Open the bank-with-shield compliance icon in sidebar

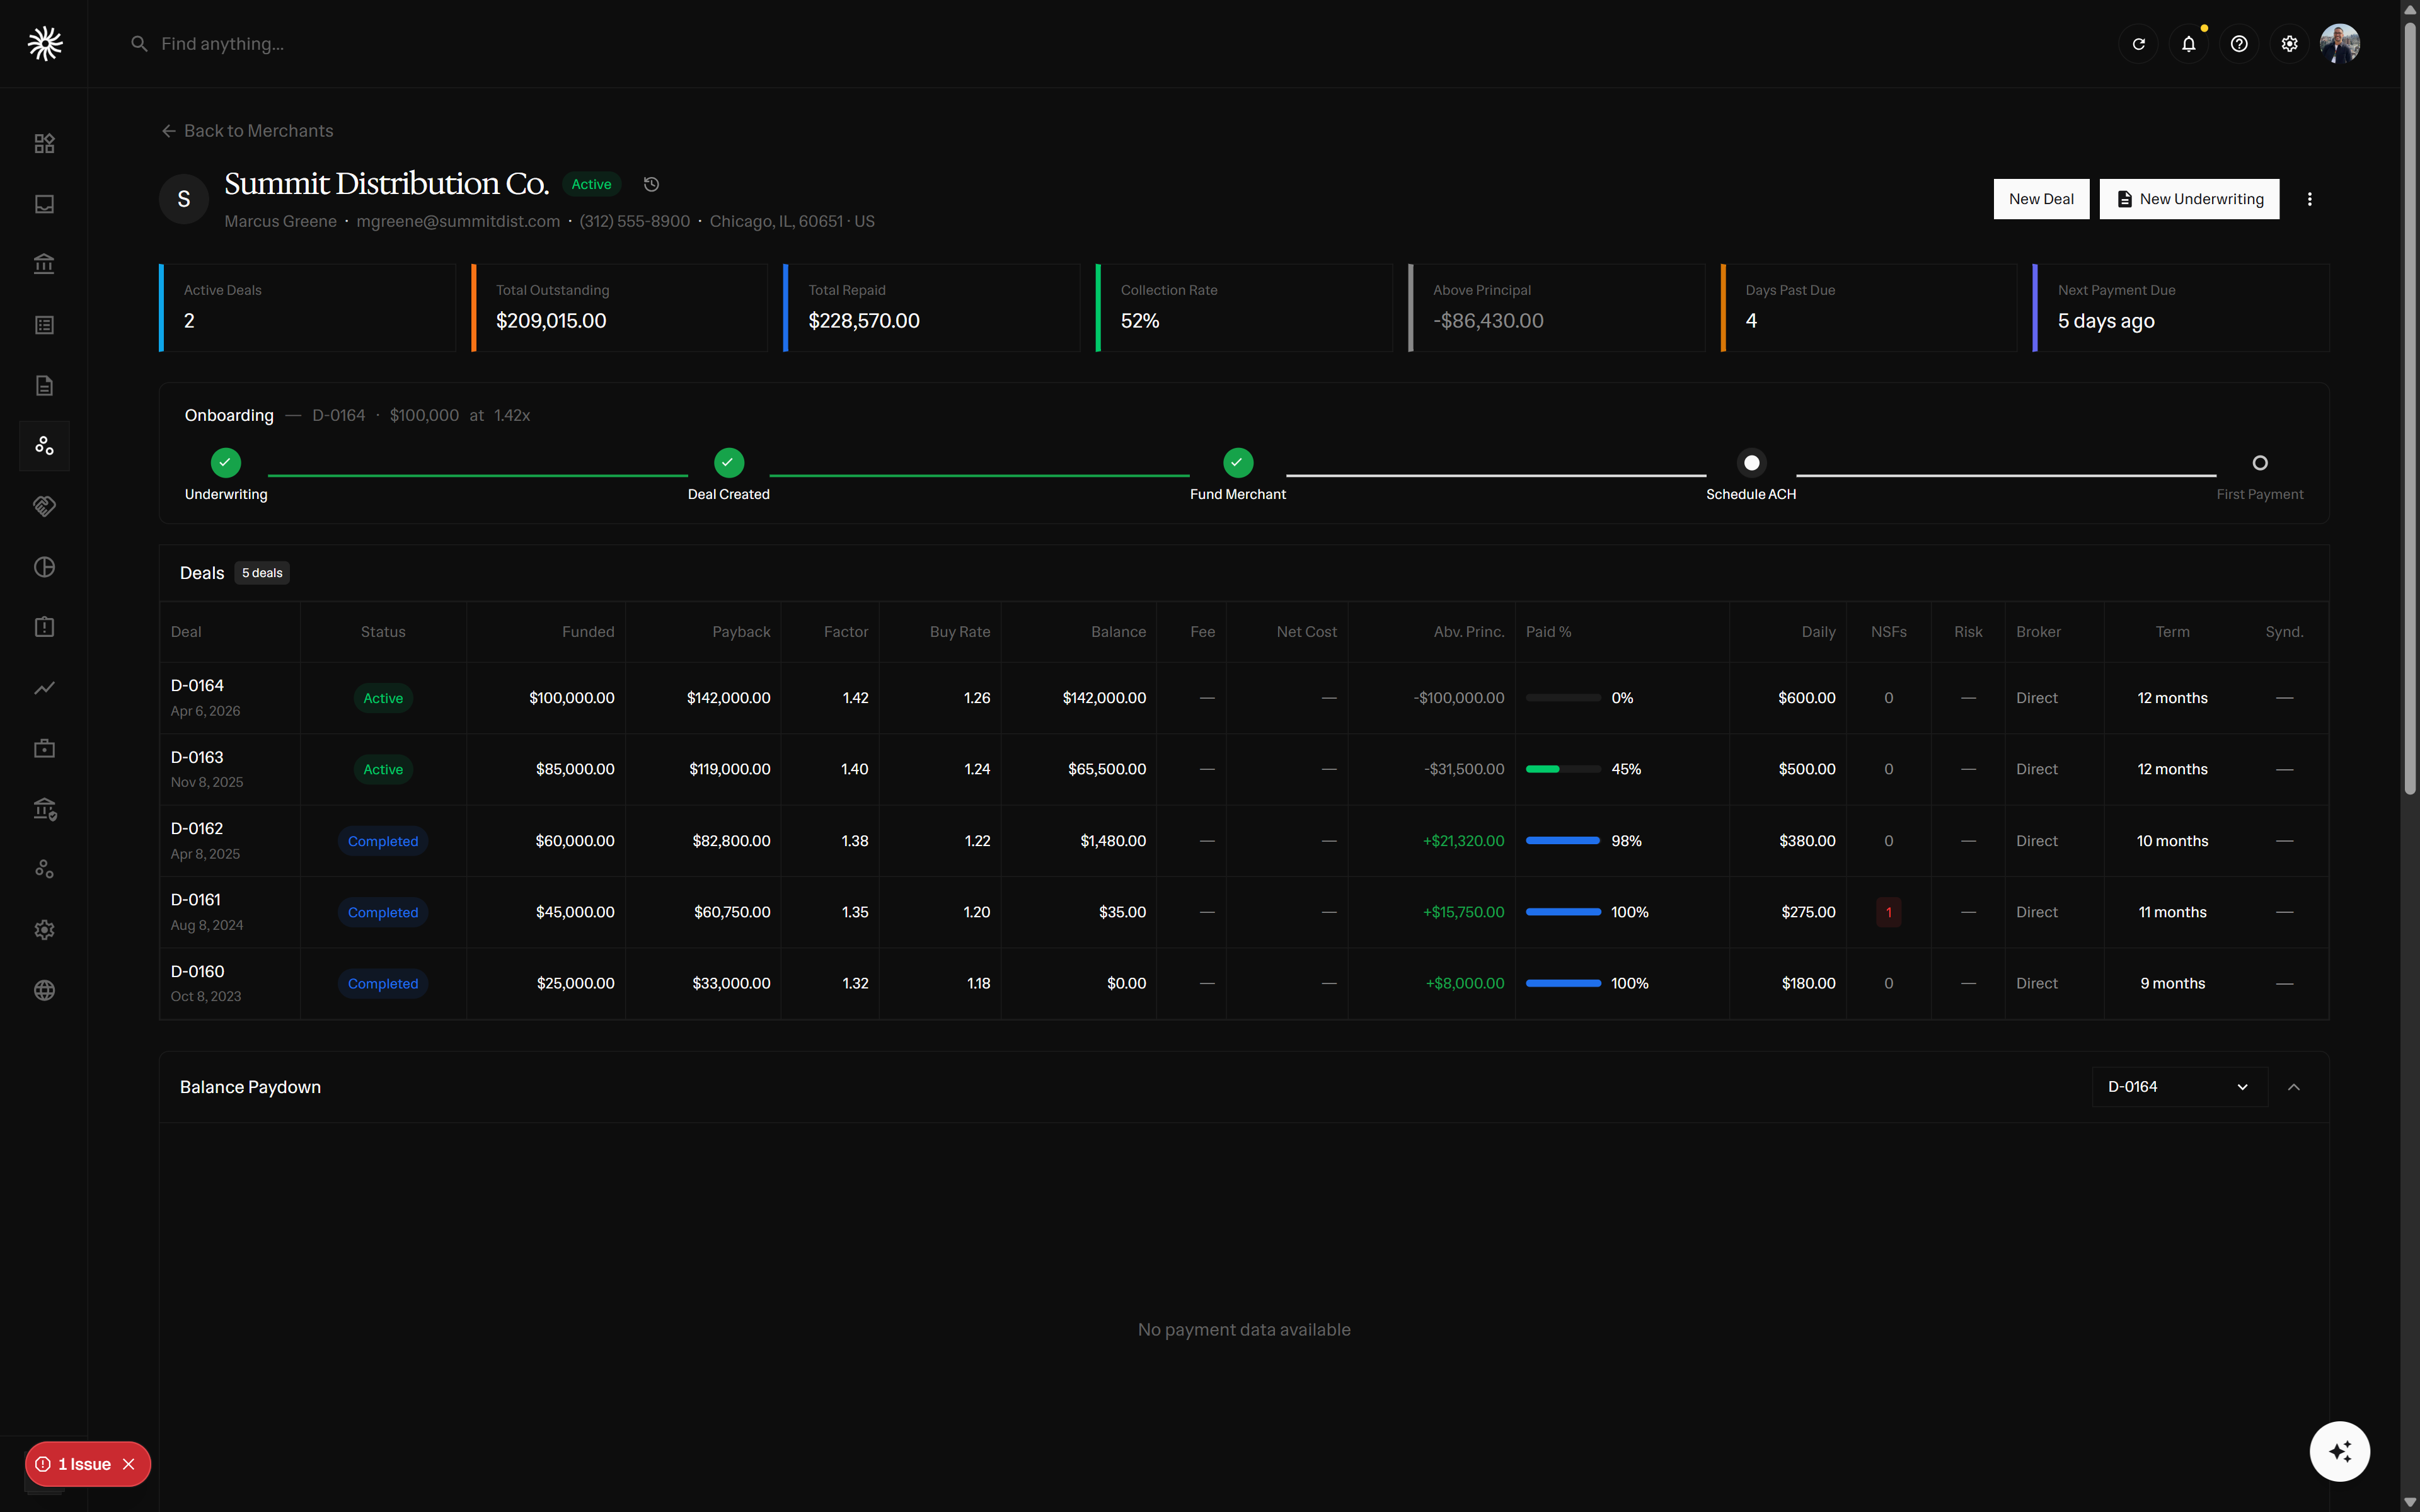click(x=44, y=808)
